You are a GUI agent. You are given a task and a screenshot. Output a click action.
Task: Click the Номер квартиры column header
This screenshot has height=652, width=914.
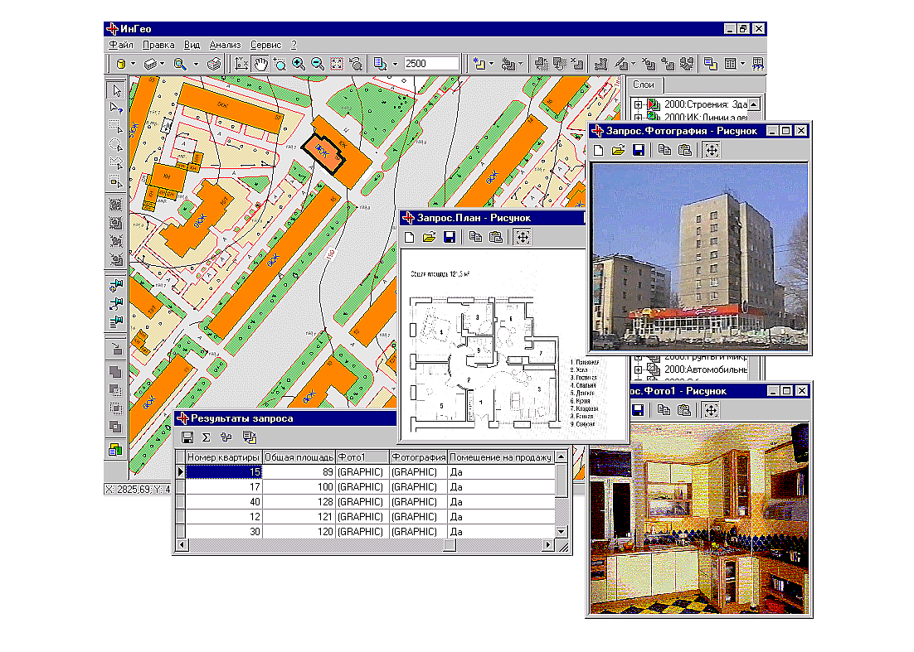tap(223, 457)
